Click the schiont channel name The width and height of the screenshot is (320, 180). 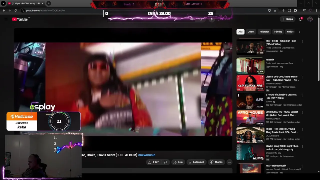coord(269,102)
